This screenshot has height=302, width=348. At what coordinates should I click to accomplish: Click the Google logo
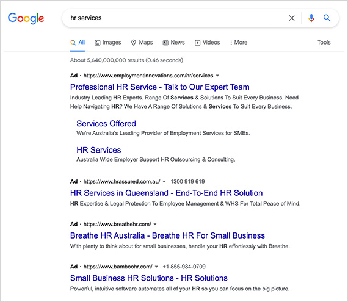click(x=26, y=18)
